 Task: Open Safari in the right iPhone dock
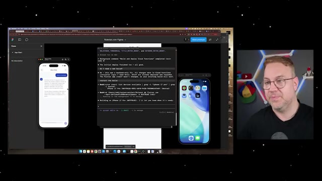(x=191, y=138)
